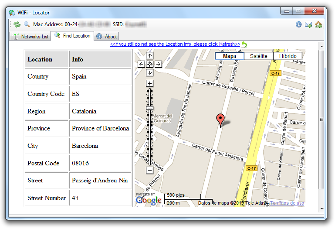Viewport: 335px width, 229px height.
Task: Click the 'Region' label cell
Action: (x=46, y=111)
